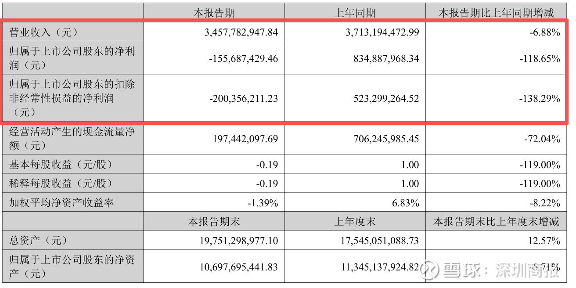Viewport: 576px width, 288px height.
Task: Select the -72.04% cash flow change cell
Action: (x=542, y=139)
